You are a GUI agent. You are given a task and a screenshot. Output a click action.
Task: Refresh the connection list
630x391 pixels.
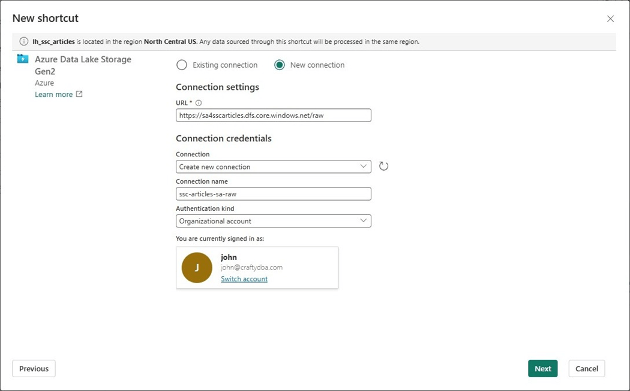click(x=384, y=166)
